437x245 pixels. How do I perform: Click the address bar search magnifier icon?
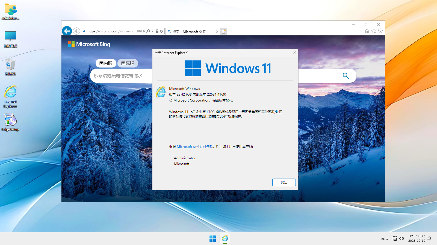148,31
